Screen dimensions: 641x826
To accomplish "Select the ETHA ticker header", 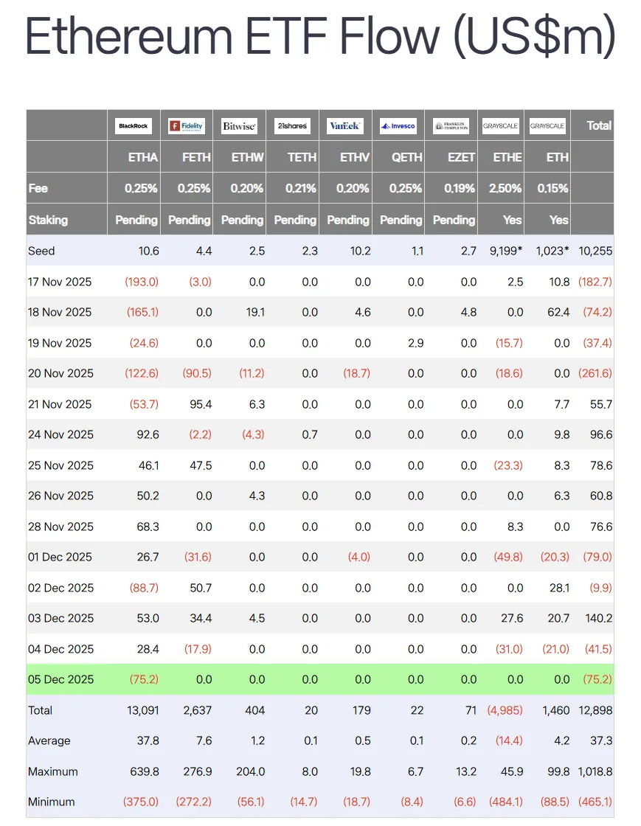I will [x=142, y=157].
